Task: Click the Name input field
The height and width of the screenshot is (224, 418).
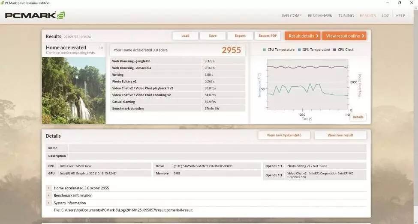Action: (217, 148)
